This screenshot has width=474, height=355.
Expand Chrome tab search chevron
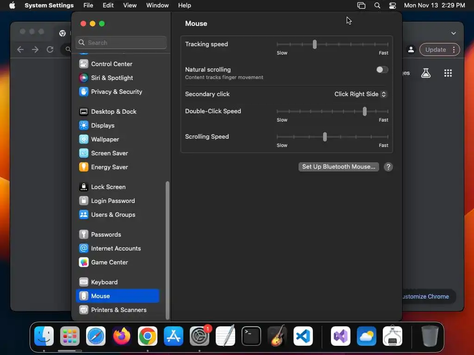(454, 33)
